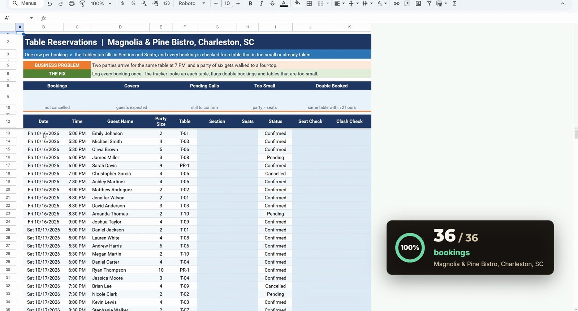Open the Borders tool
This screenshot has height=311, width=578.
click(309, 3)
